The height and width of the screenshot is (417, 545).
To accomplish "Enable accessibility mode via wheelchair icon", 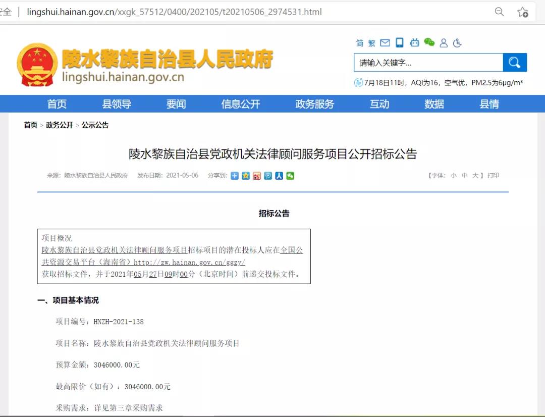I will pos(458,43).
